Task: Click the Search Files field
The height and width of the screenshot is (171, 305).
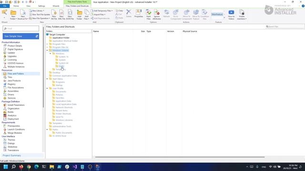Action: 285,27
